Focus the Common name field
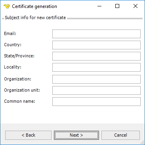The width and height of the screenshot is (145, 145). (x=96, y=102)
